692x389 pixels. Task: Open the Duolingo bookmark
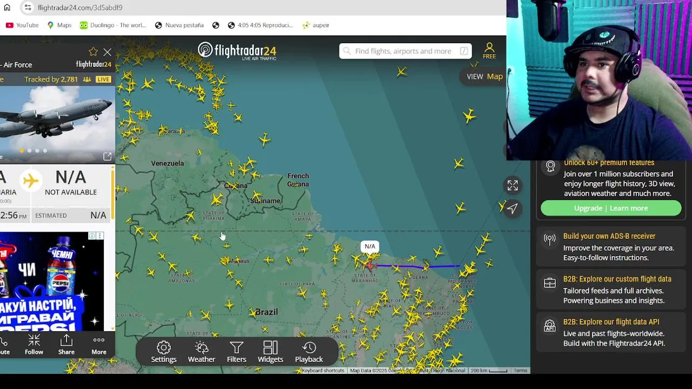point(113,25)
